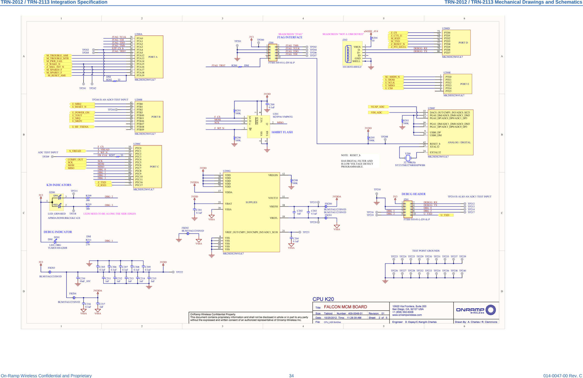Click the 'VIN_ADC' net label
This screenshot has height=378, width=583.
pos(378,112)
